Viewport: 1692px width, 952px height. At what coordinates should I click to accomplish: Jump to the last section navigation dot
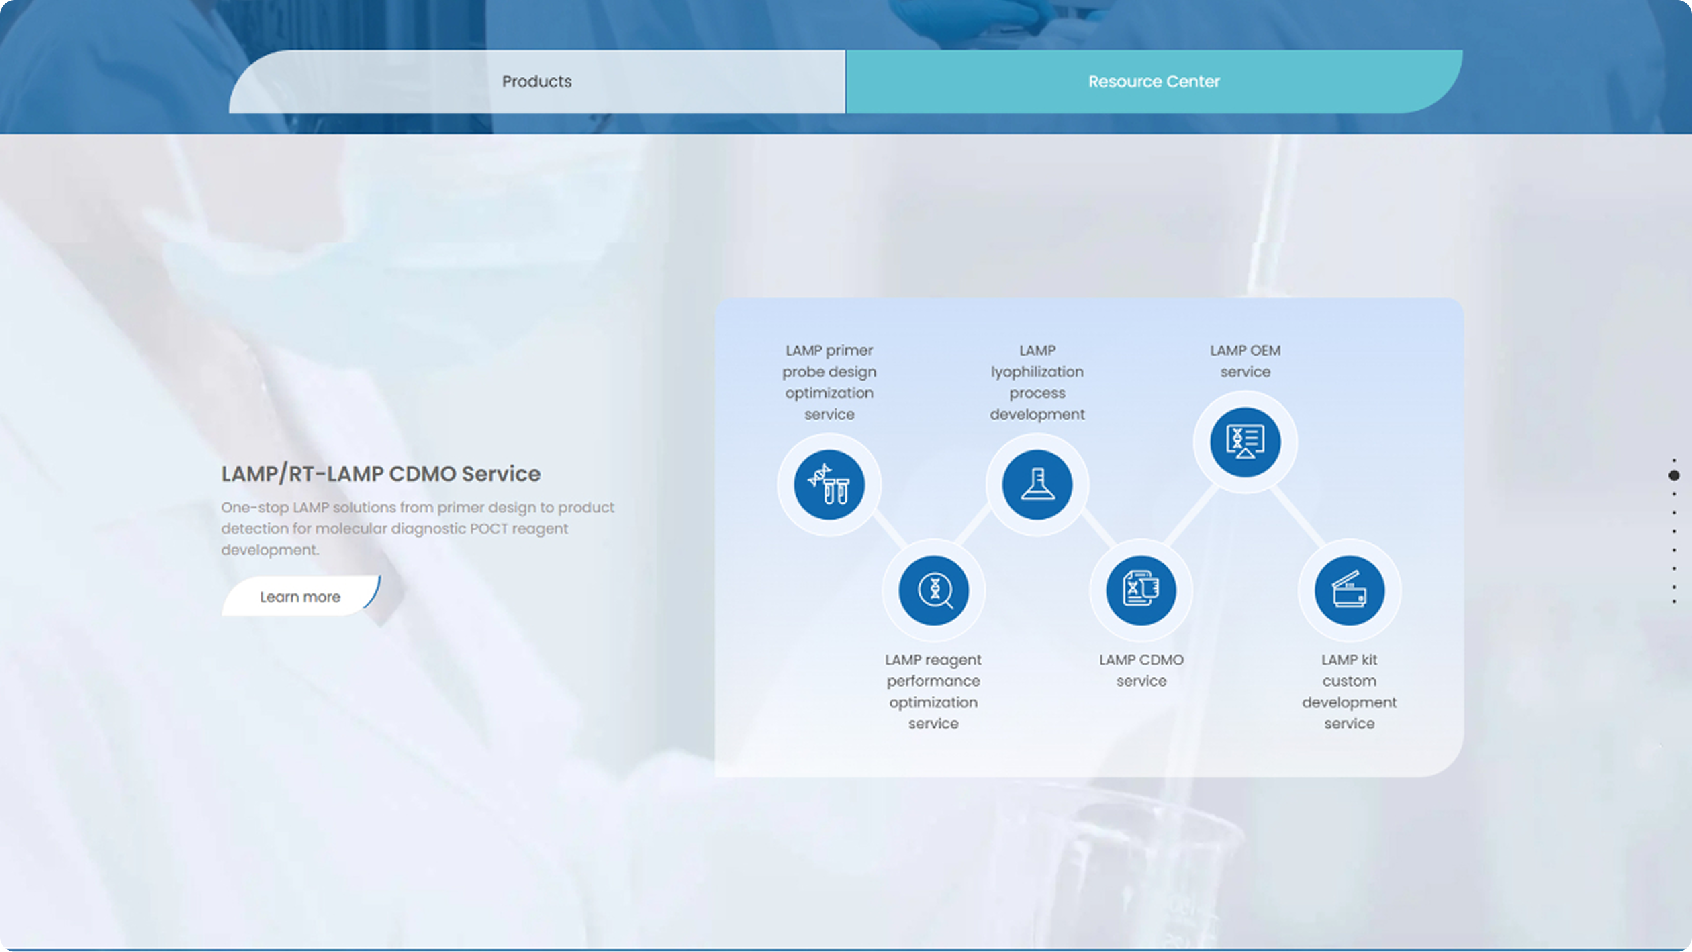coord(1674,602)
